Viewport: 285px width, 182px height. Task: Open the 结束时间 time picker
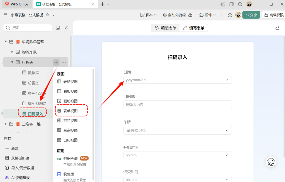(177, 179)
